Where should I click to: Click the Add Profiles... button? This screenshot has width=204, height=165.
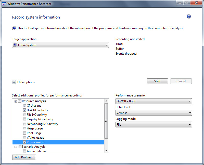click(24, 157)
